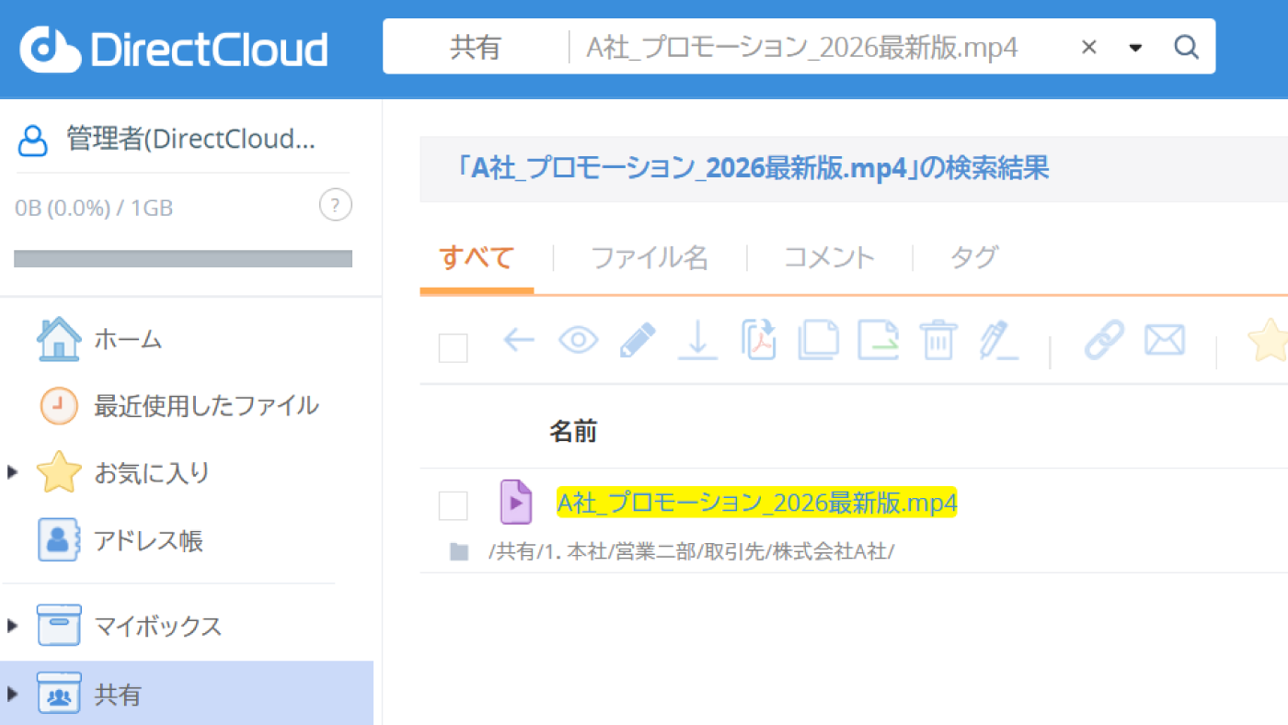The height and width of the screenshot is (725, 1288).
Task: Select the copy files icon
Action: 818,340
